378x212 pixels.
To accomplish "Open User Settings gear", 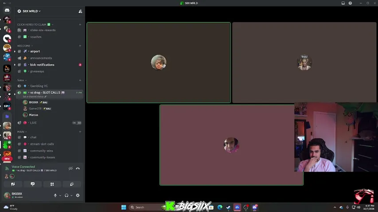I will pos(78,195).
